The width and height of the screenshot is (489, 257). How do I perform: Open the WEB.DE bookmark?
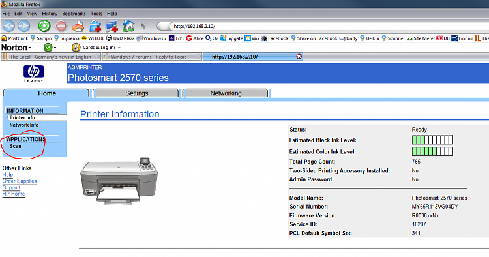[x=93, y=38]
